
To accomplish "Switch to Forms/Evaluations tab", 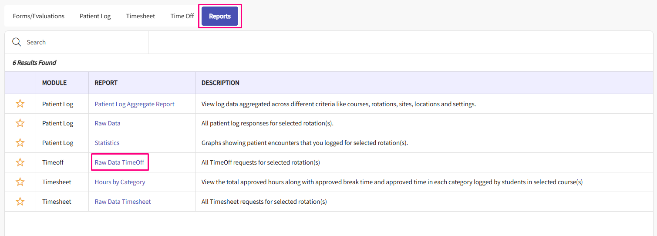I will (x=38, y=16).
